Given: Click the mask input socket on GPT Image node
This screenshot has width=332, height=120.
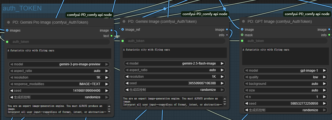Looking at the screenshot, I should (242, 35).
